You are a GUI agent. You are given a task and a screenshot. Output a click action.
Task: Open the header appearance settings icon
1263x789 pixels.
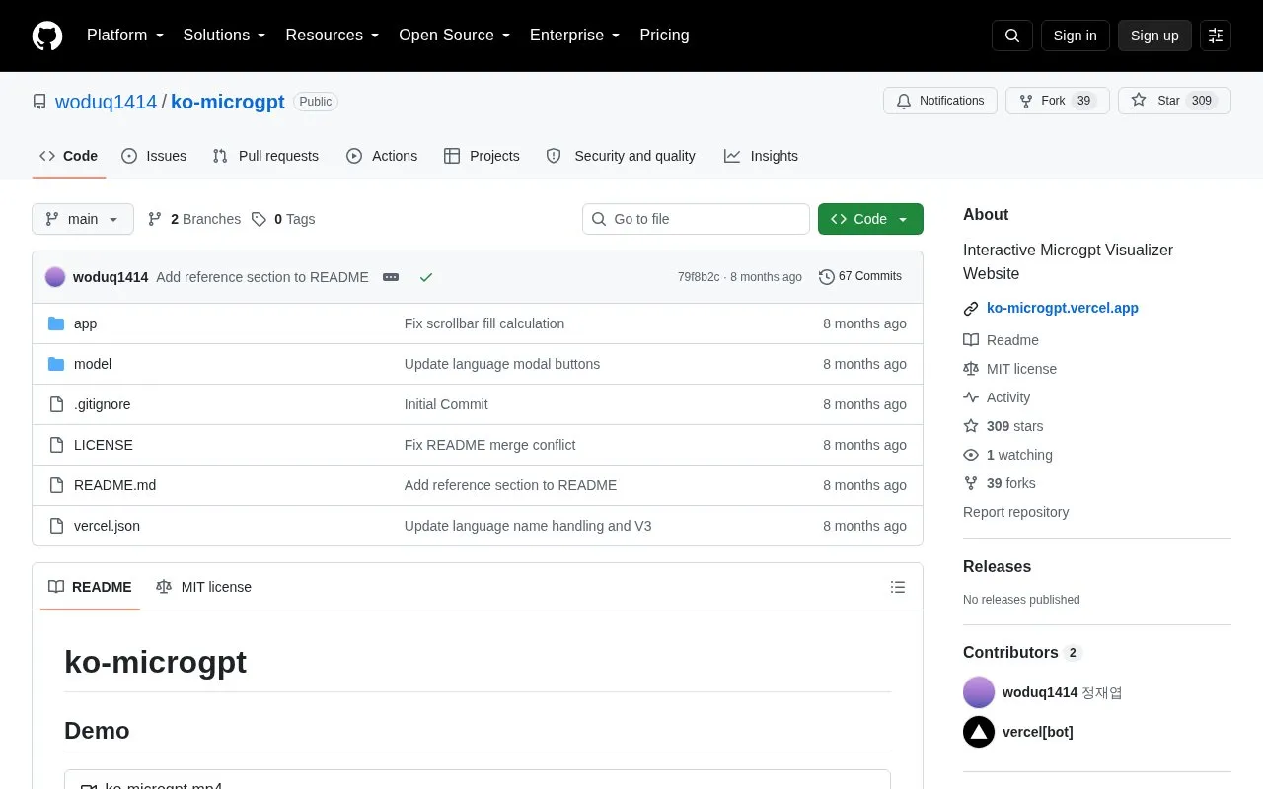click(1216, 36)
